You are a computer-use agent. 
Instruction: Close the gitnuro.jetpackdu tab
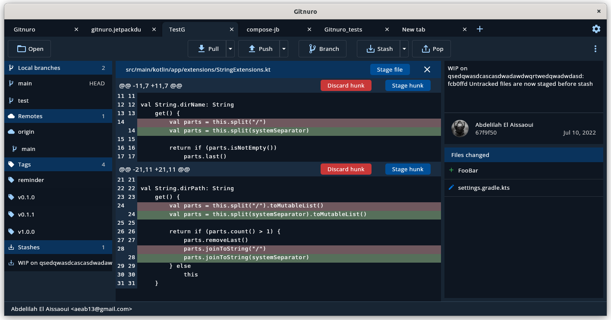(154, 29)
